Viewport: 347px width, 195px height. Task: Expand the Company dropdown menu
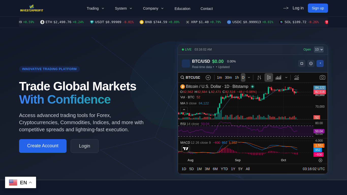153,8
